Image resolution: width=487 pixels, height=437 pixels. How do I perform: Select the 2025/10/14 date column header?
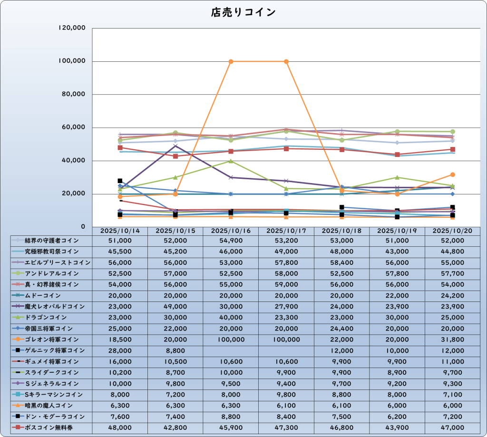coord(120,231)
